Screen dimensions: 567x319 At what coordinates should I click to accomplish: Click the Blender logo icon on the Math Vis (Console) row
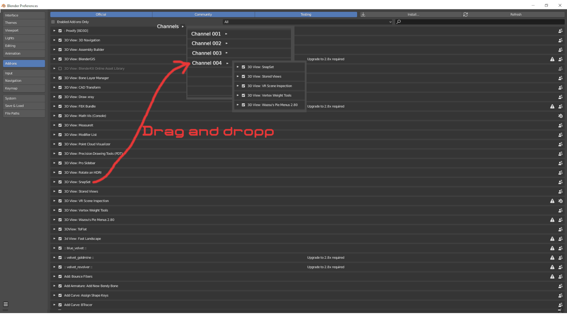click(x=560, y=116)
